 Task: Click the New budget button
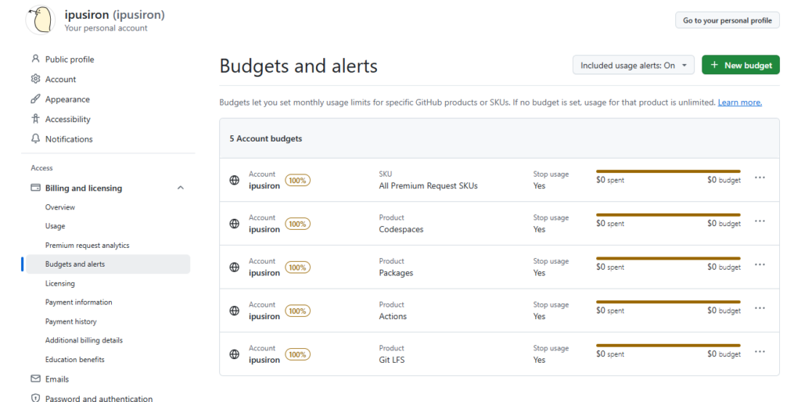click(x=740, y=66)
